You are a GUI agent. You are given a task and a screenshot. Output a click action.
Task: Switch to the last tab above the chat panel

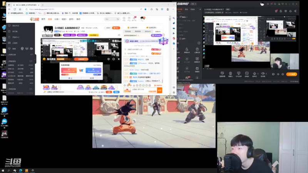158,32
